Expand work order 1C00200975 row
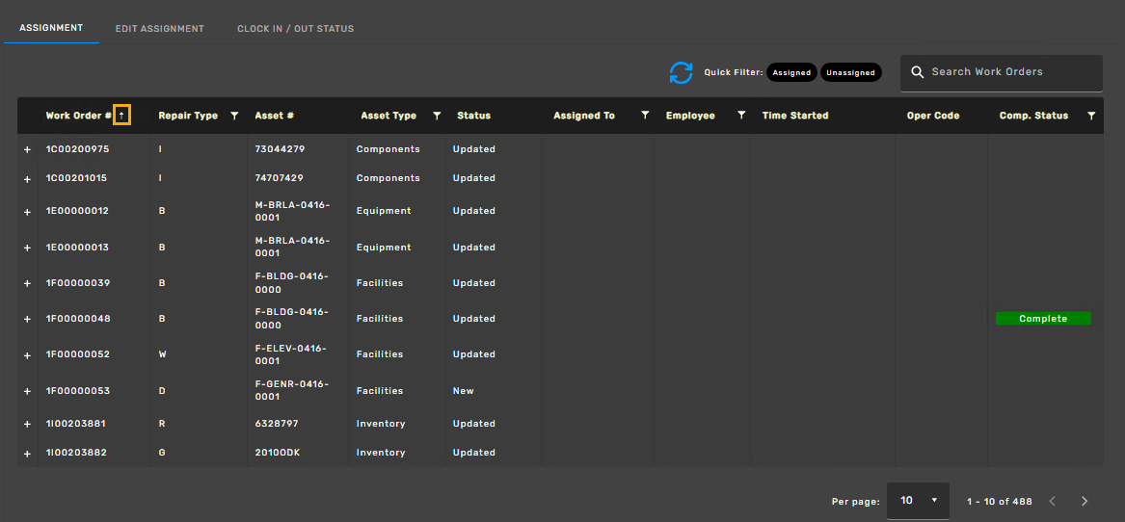 [x=27, y=150]
